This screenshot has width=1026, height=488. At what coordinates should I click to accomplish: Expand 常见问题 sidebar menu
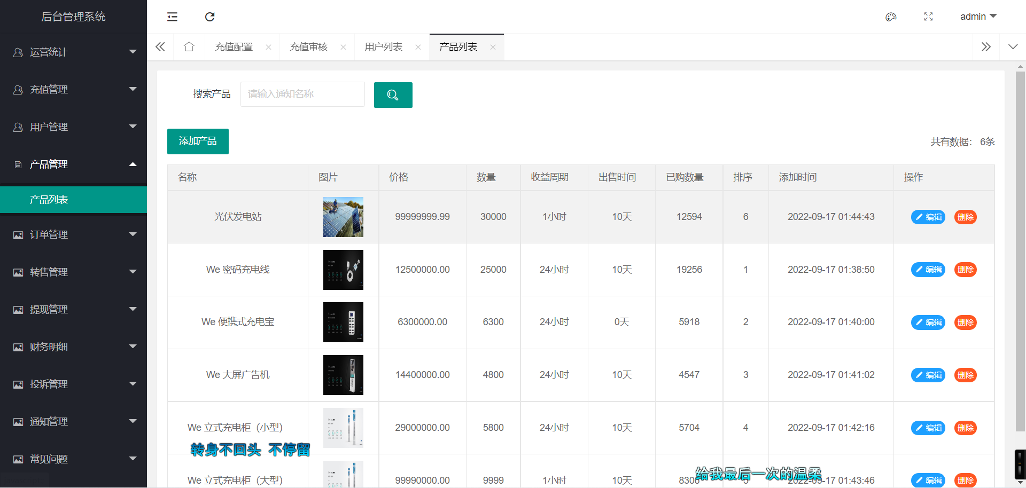[73, 459]
